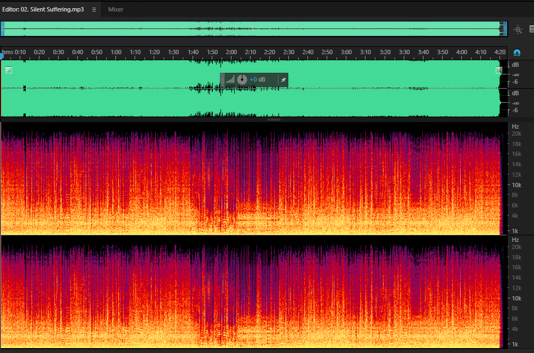Switch to the Mixer tab
The height and width of the screenshot is (353, 534).
pos(115,9)
